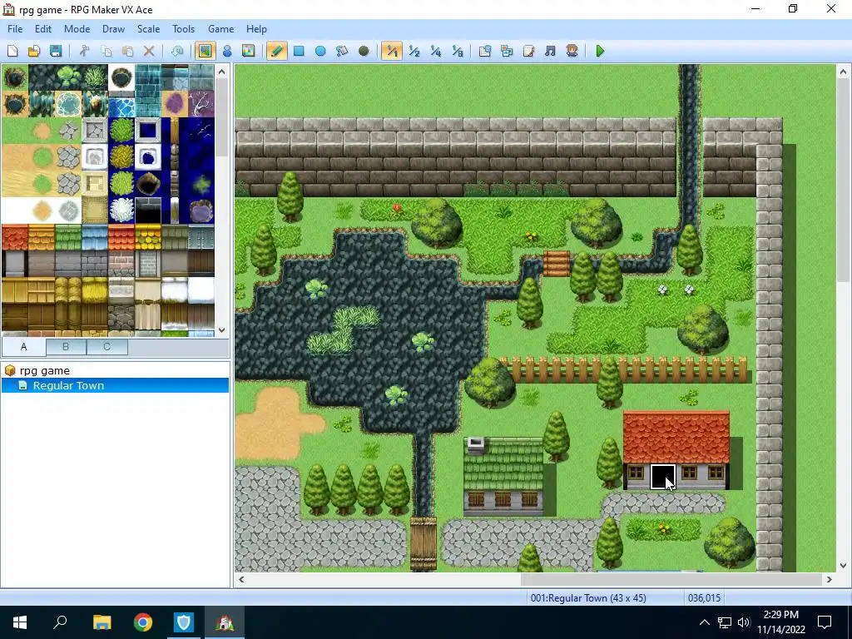852x639 pixels.
Task: Select the Ellipse drawing tool
Action: tap(320, 51)
